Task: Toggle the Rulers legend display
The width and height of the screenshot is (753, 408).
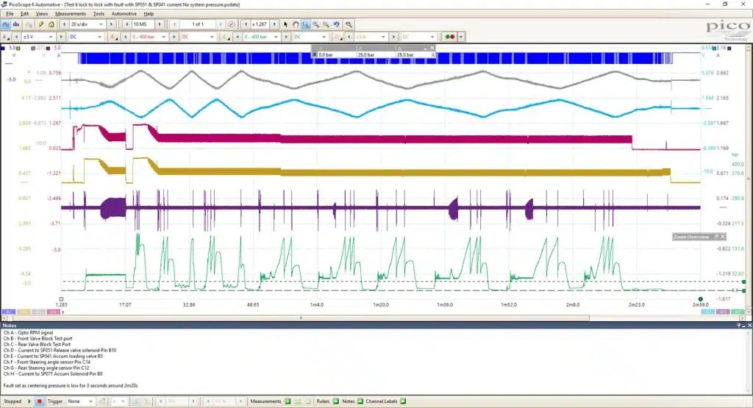Action: pyautogui.click(x=335, y=401)
